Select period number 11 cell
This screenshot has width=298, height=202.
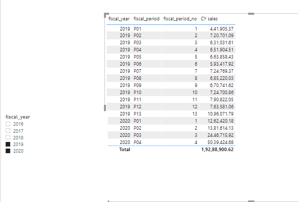point(195,100)
